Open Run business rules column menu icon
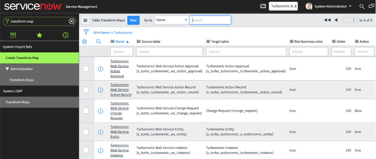Viewport: 376px width, 159px height. 292,41
